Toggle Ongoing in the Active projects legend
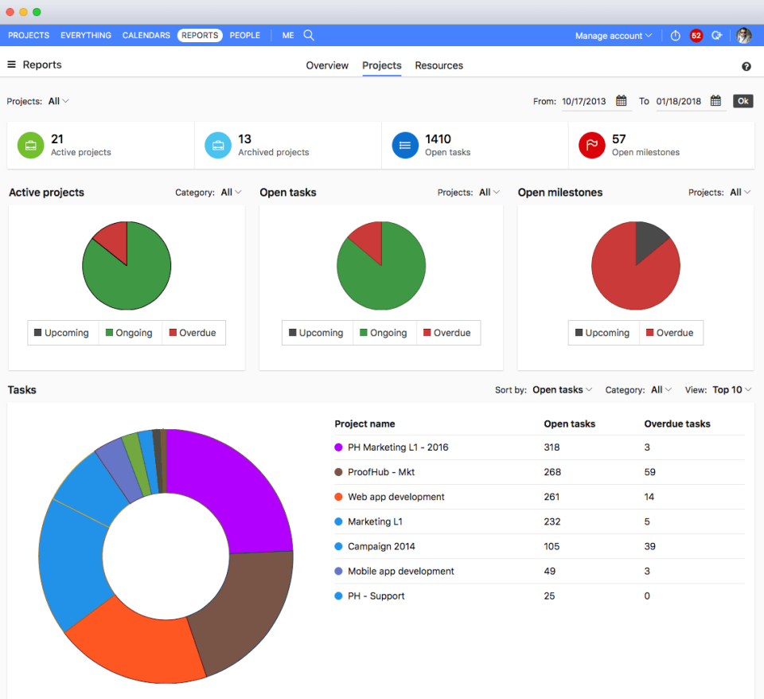Image resolution: width=764 pixels, height=699 pixels. (x=130, y=332)
